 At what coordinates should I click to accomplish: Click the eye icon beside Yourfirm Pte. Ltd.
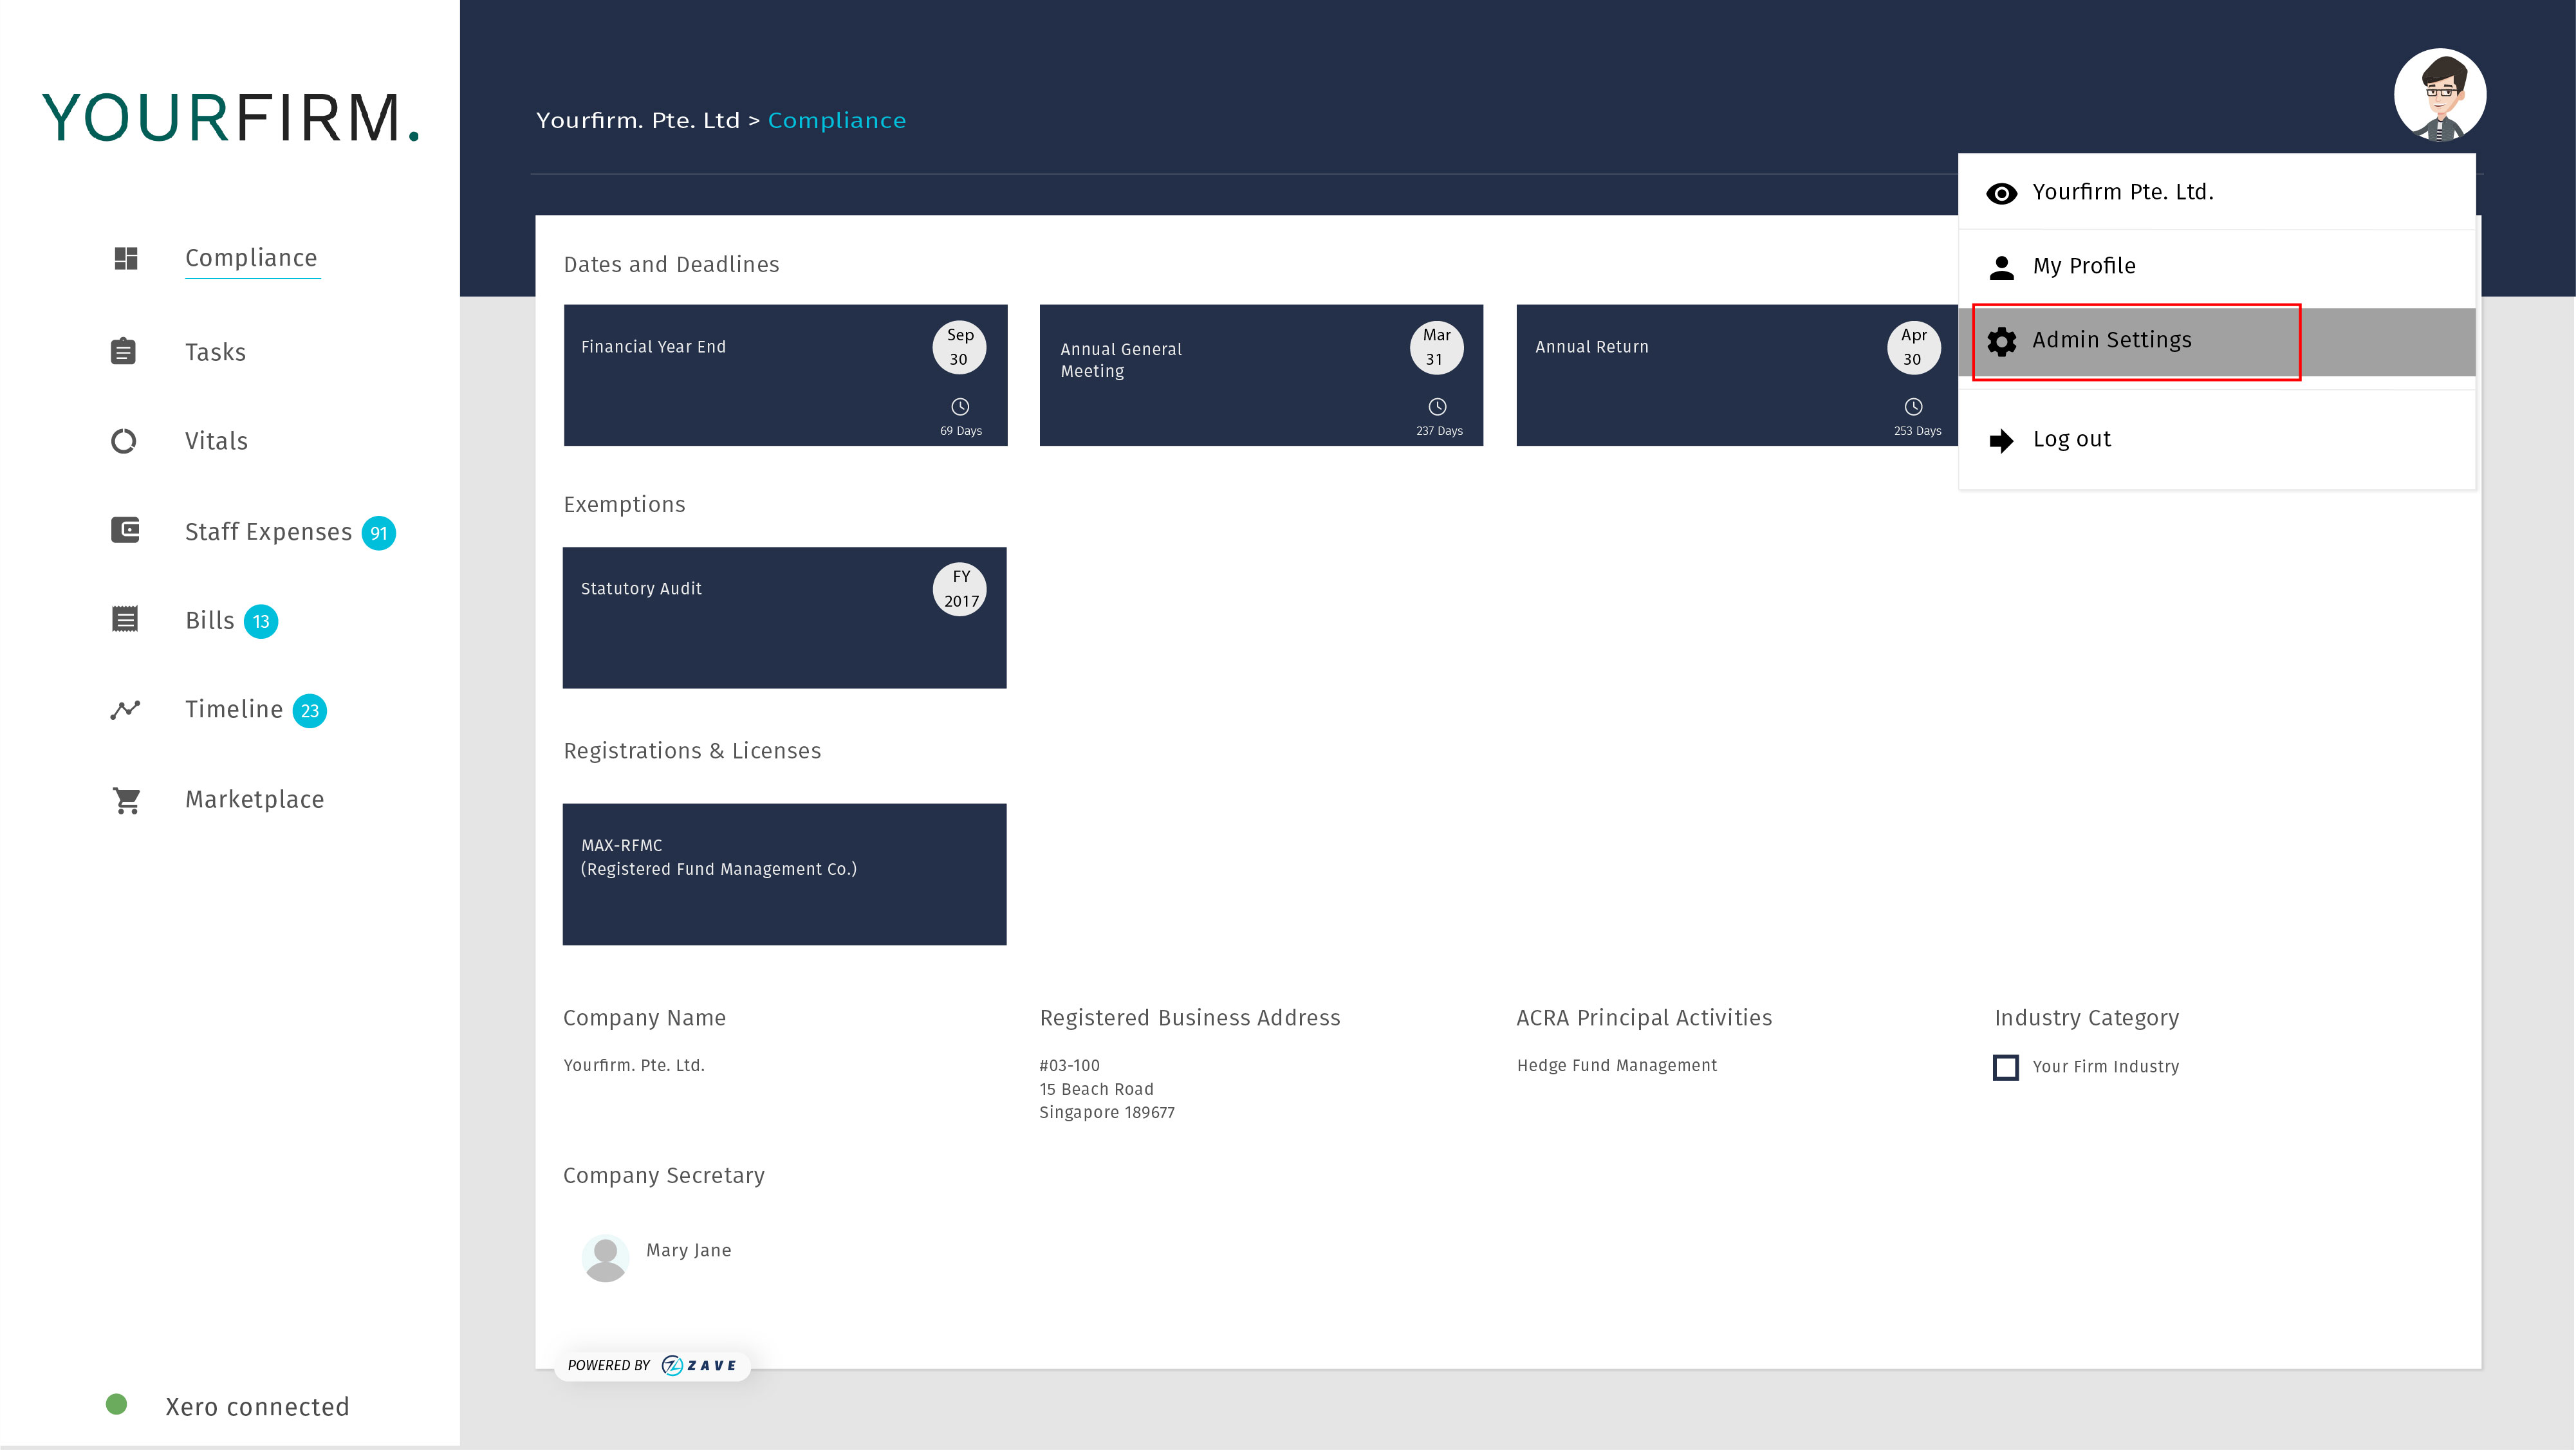(2001, 193)
